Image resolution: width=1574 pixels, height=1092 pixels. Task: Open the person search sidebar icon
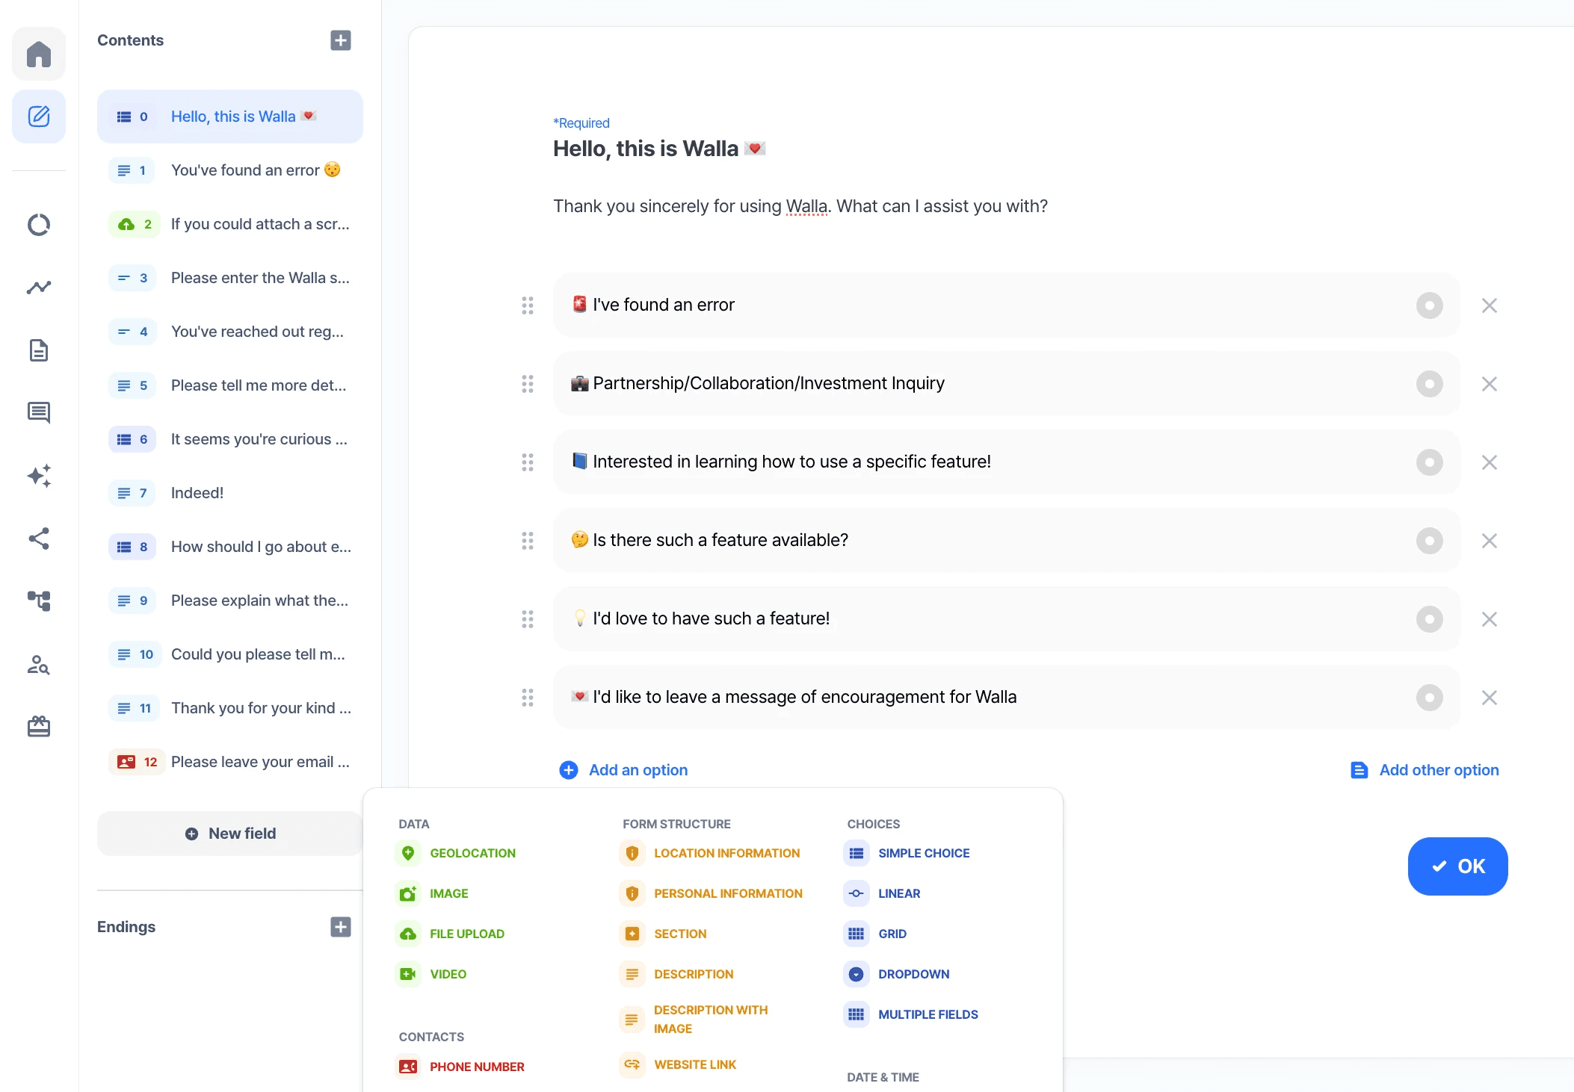(x=39, y=664)
